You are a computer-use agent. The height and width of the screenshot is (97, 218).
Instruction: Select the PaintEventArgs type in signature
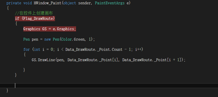point(110,3)
